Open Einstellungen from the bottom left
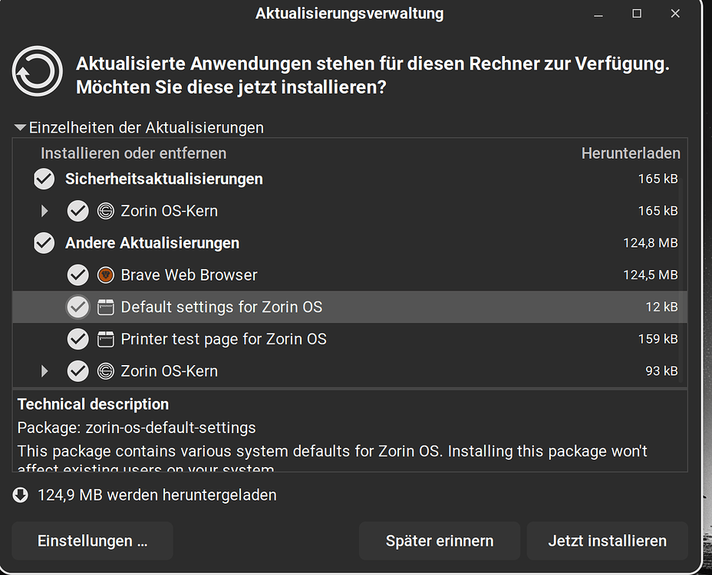712x575 pixels. [x=92, y=540]
